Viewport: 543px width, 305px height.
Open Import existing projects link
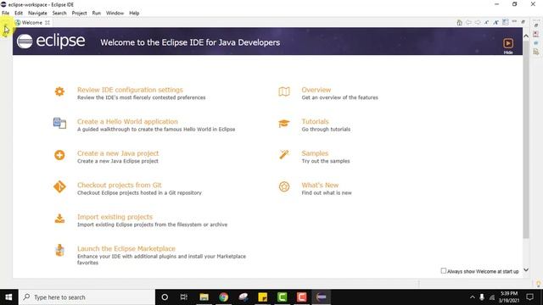115,217
